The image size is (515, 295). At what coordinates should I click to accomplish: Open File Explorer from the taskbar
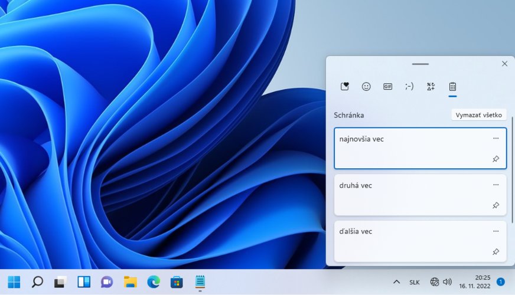pyautogui.click(x=130, y=282)
